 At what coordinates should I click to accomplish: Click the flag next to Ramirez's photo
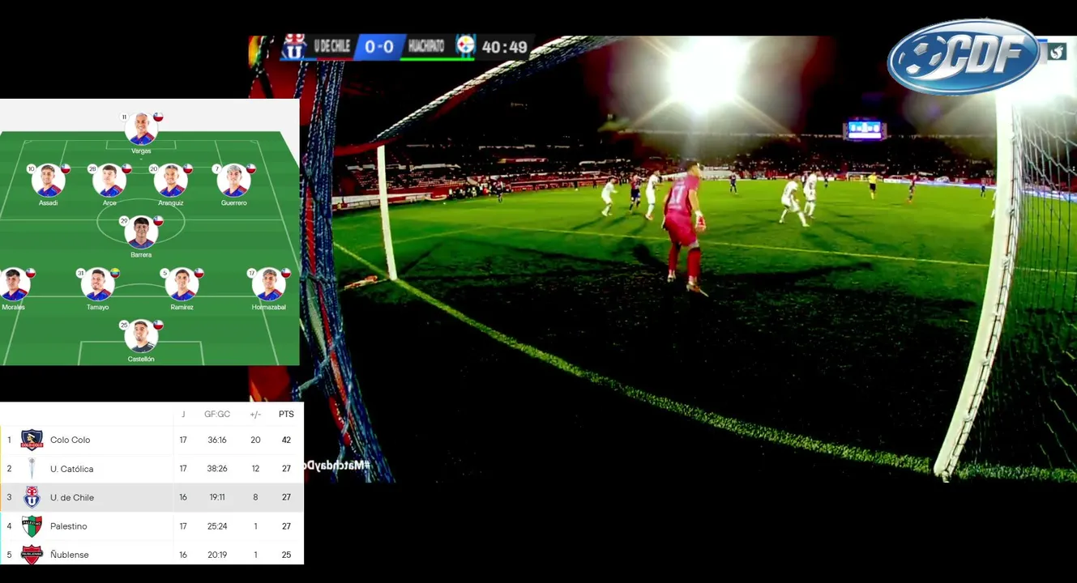[x=199, y=273]
